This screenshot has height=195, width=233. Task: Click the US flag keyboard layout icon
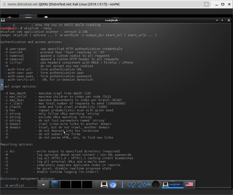coord(189,185)
